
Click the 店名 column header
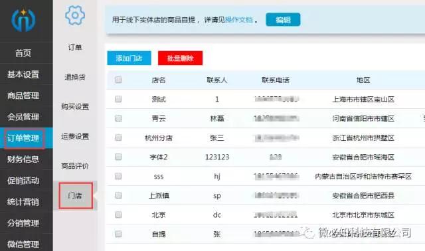pyautogui.click(x=159, y=80)
